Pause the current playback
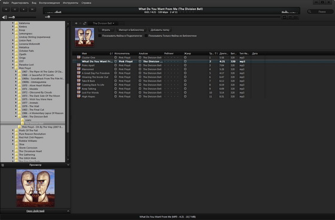Image resolution: width=335 pixels, height=220 pixels. (x=15, y=10)
